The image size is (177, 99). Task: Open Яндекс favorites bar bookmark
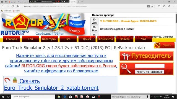click(x=17, y=11)
